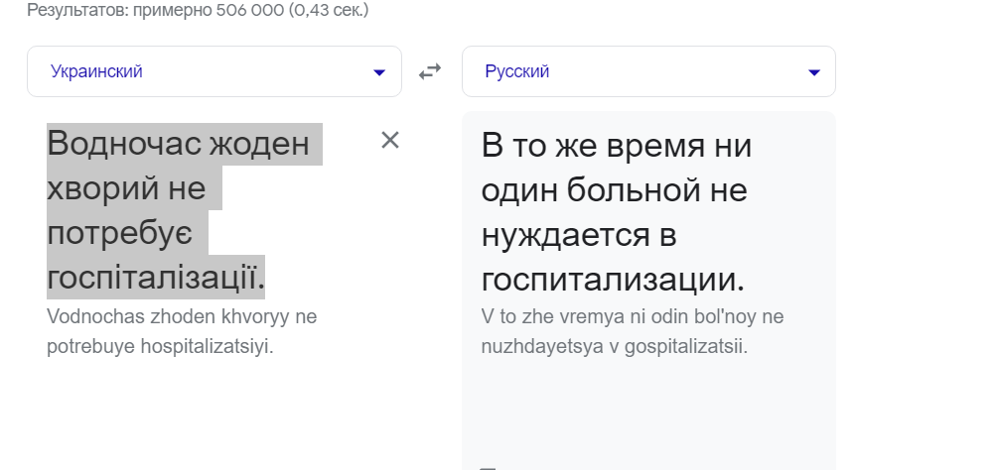
Task: Click the results count text
Action: 198,10
